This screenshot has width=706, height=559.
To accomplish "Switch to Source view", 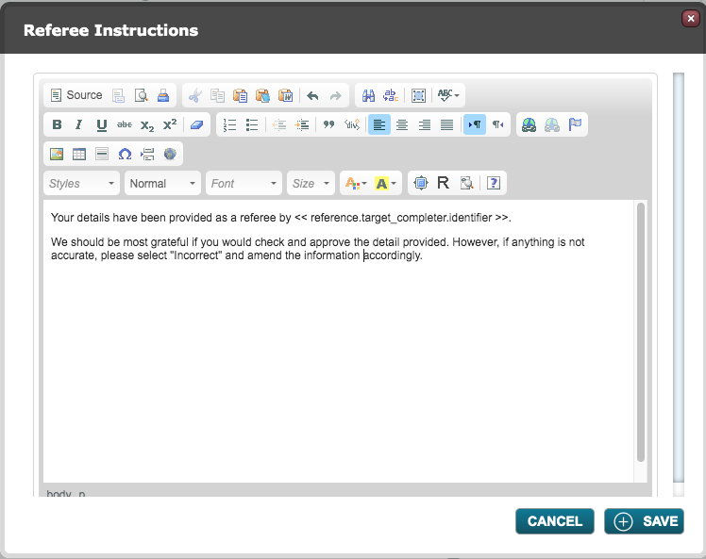I will pos(76,95).
